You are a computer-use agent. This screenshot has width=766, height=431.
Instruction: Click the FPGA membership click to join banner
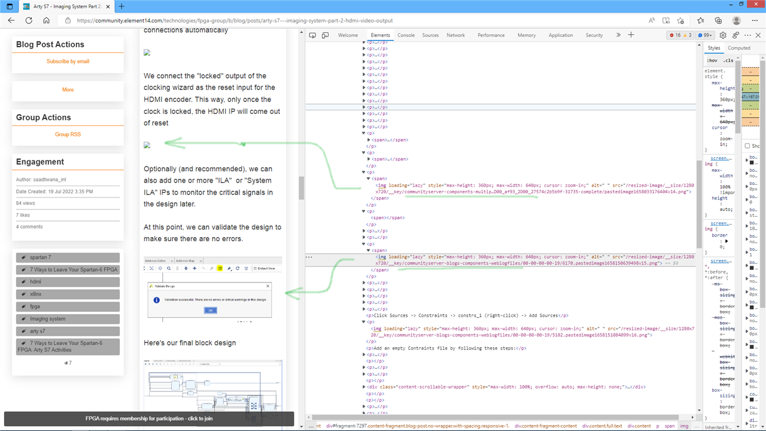pos(149,418)
